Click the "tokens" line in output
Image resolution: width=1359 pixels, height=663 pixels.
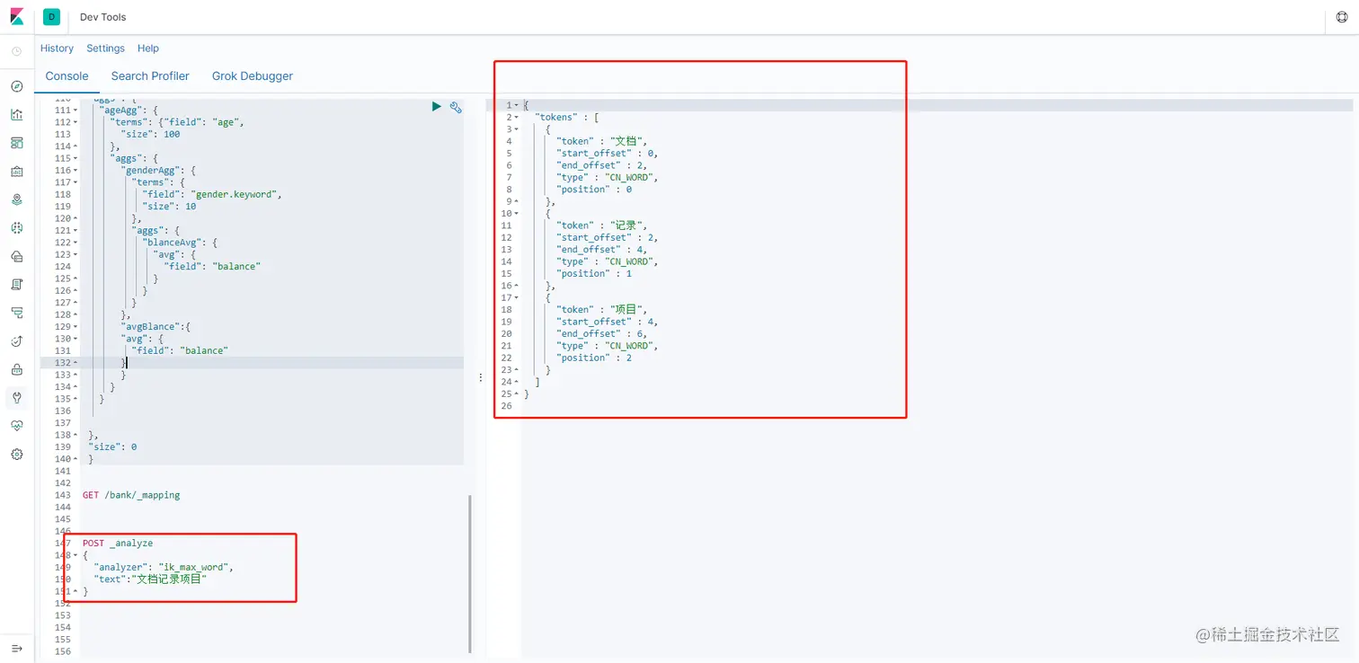567,117
